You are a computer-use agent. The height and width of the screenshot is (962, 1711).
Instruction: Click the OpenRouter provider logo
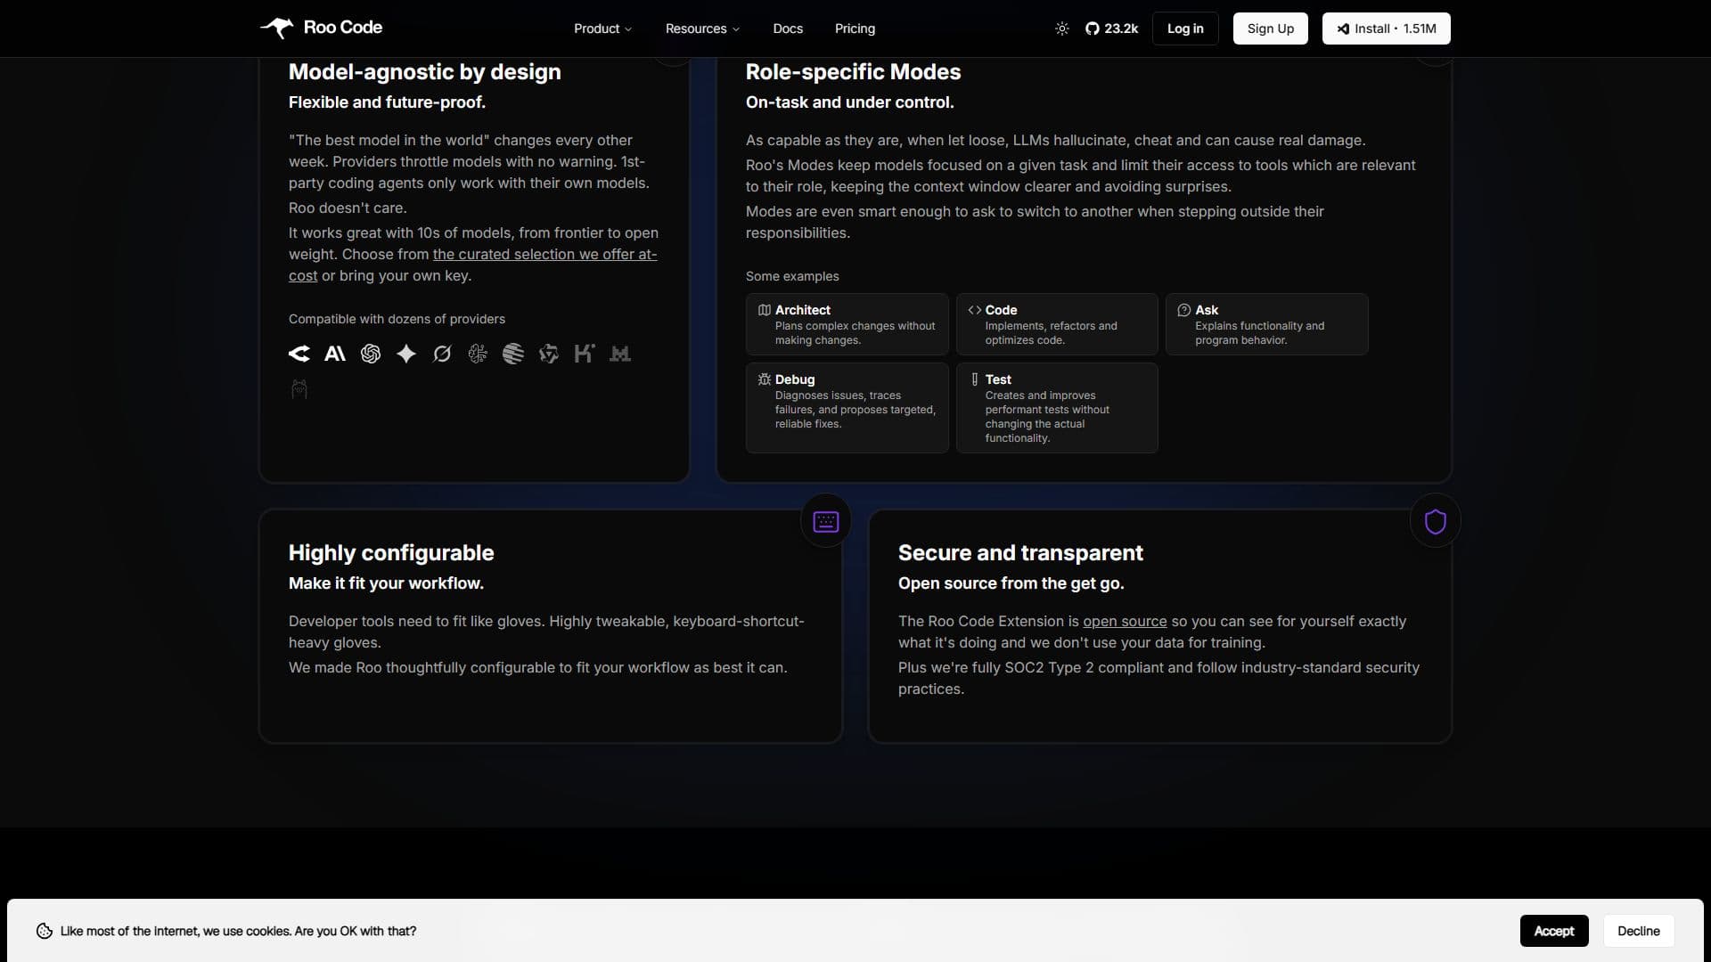tap(299, 354)
